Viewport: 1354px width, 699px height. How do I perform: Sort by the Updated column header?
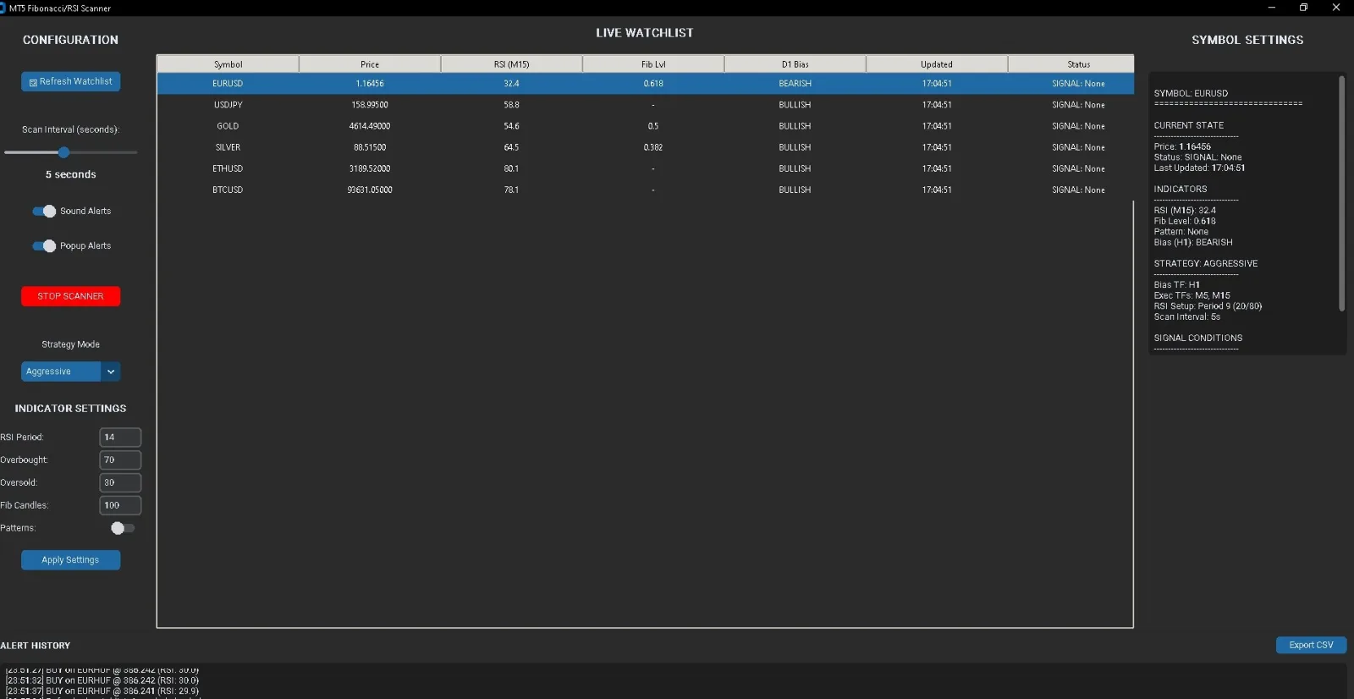click(937, 64)
